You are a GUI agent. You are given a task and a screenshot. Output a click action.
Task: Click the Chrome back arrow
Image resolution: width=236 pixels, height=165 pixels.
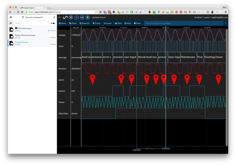coord(10,12)
